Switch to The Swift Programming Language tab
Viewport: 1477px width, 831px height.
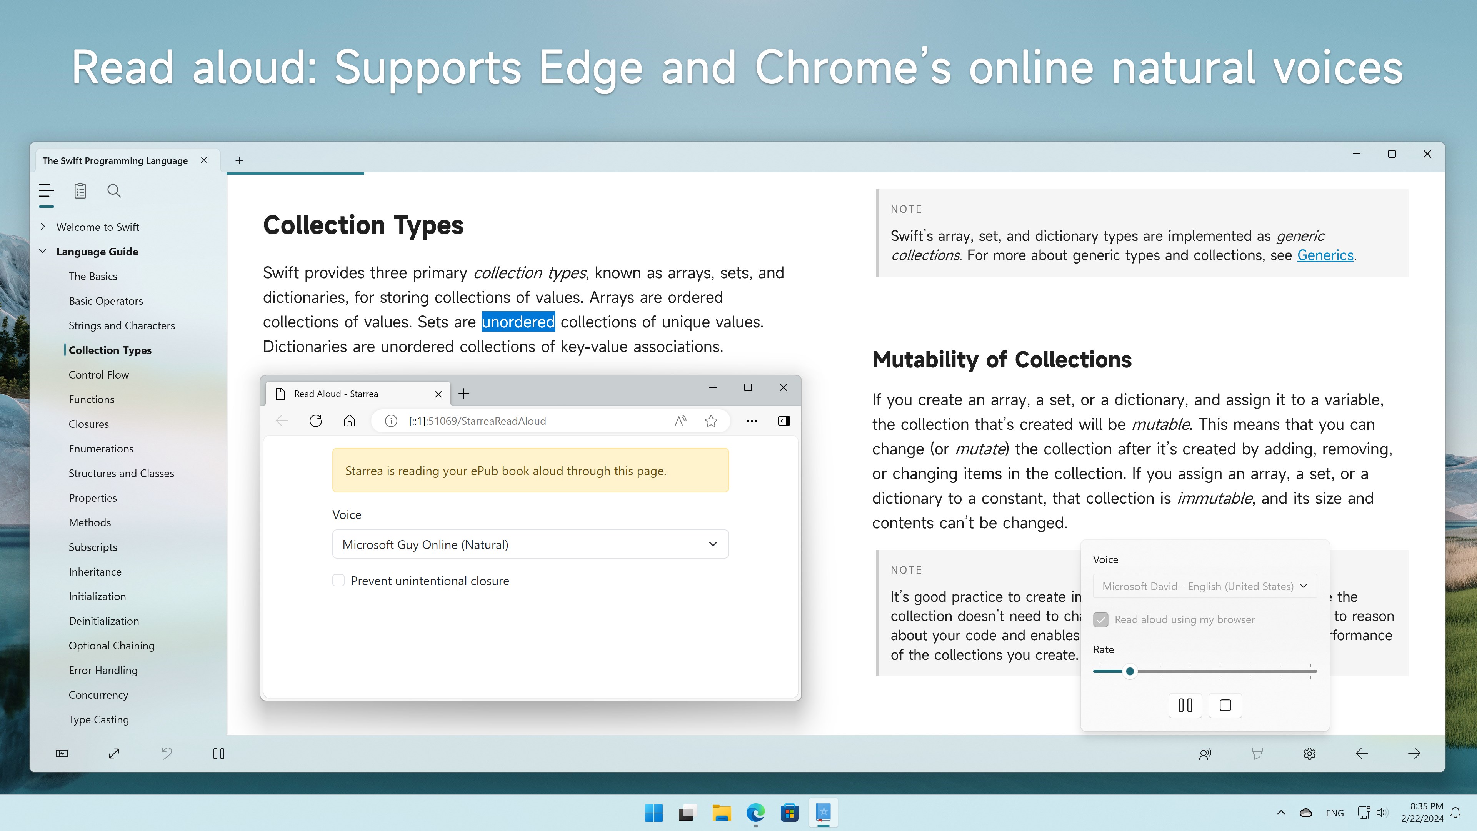[x=115, y=160]
